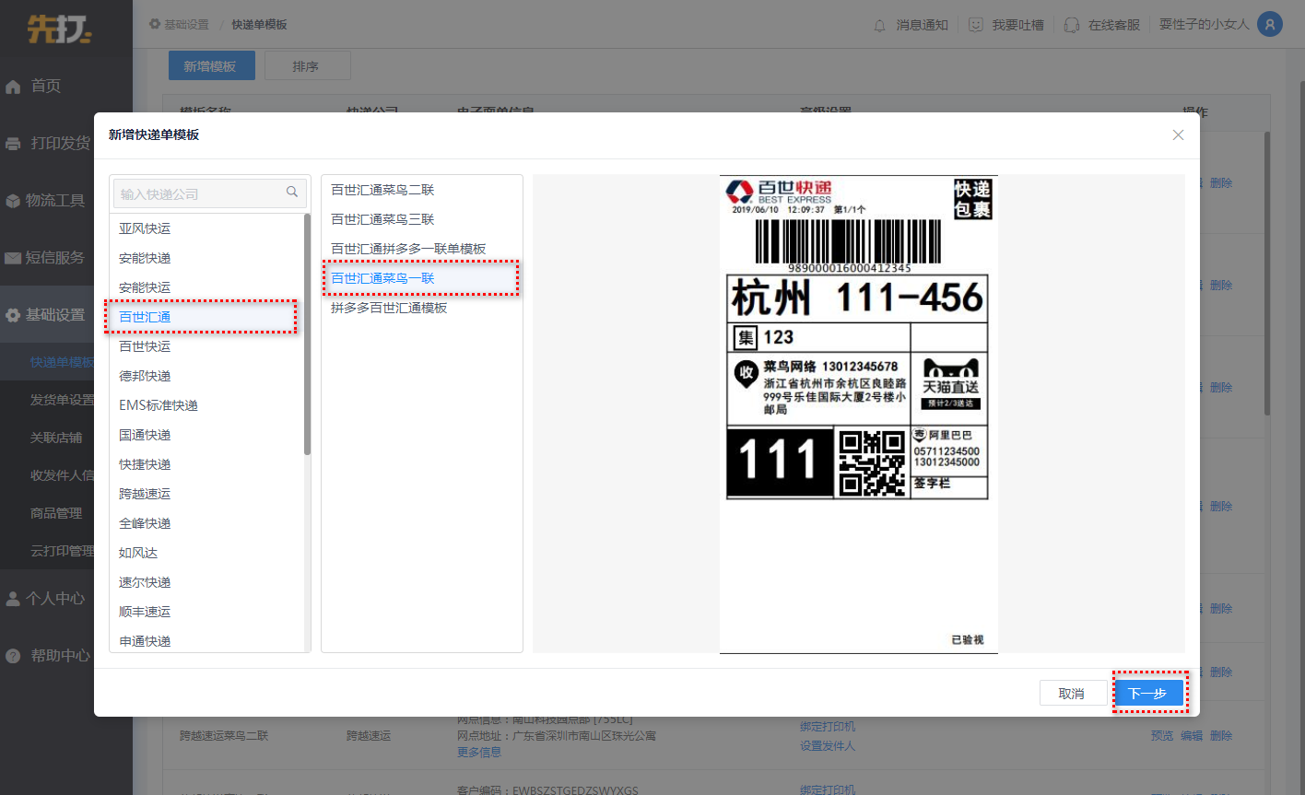Click the 我要吐槽 smiley face icon
The width and height of the screenshot is (1305, 795).
coord(976,25)
